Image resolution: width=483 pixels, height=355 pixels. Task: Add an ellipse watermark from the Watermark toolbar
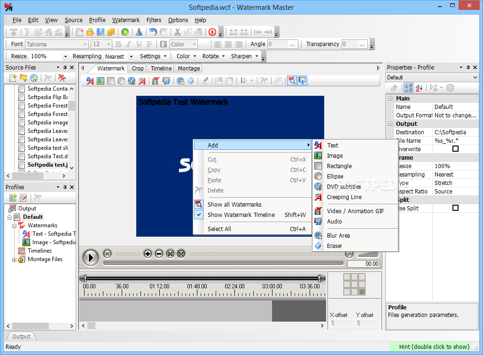pyautogui.click(x=121, y=81)
